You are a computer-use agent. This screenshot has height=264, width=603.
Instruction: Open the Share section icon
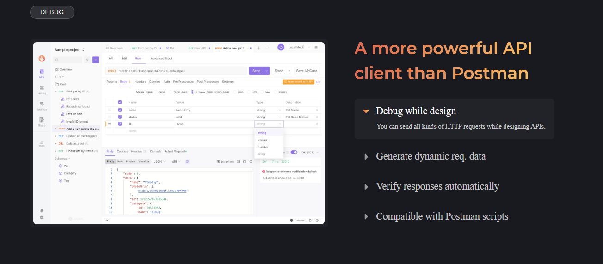point(42,122)
